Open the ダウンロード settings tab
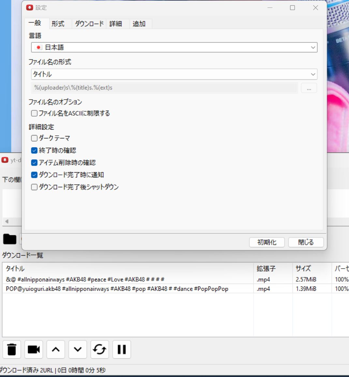This screenshot has width=349, height=377. (89, 23)
